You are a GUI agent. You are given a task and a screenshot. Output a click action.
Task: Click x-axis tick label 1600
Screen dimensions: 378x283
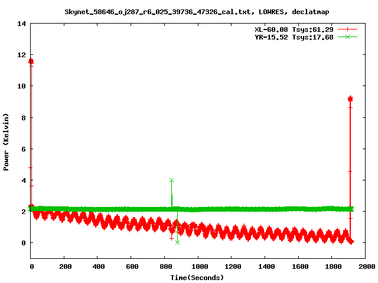coord(299,266)
